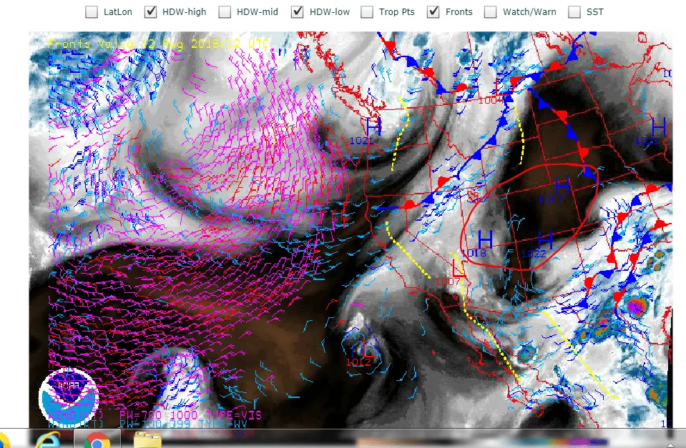686x448 pixels.
Task: Tick the Trop Pts checkbox
Action: tap(367, 12)
